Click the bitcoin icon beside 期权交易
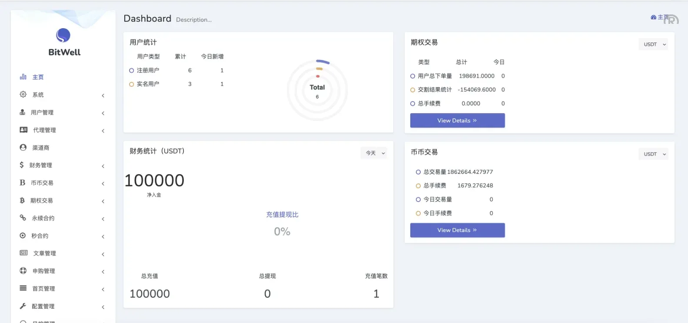The image size is (688, 323). tap(22, 200)
